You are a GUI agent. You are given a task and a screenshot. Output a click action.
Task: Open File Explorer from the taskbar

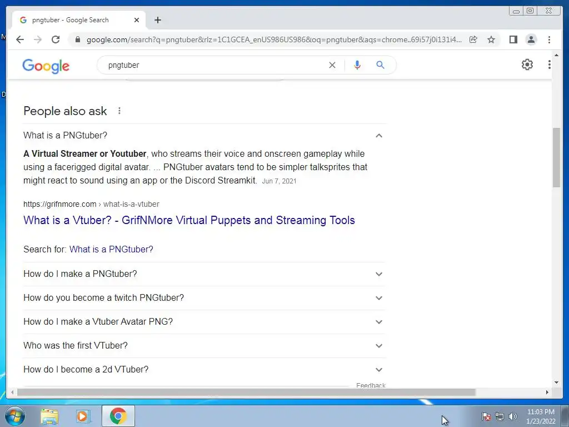pyautogui.click(x=49, y=416)
